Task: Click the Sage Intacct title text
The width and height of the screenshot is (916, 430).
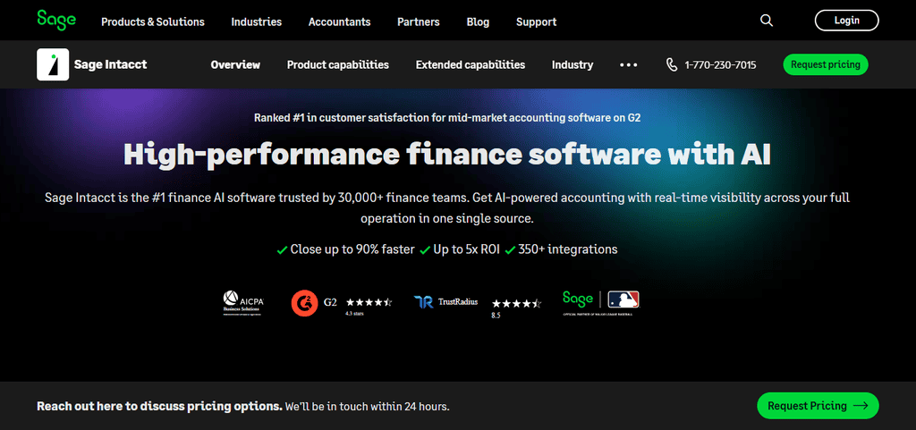Action: [110, 64]
